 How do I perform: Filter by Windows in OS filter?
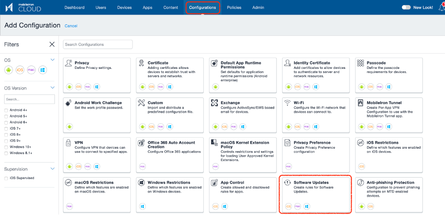(x=42, y=70)
